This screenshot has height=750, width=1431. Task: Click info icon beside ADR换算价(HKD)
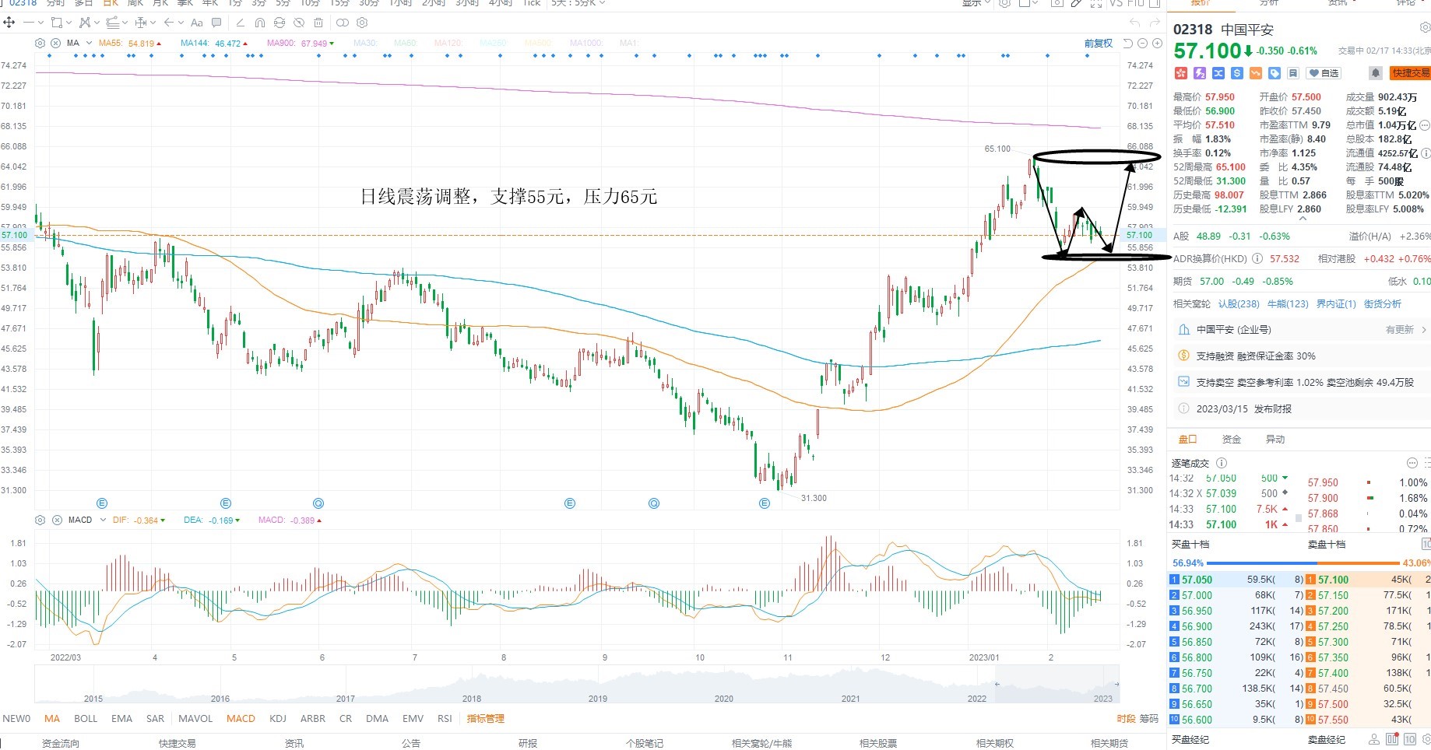[1257, 258]
